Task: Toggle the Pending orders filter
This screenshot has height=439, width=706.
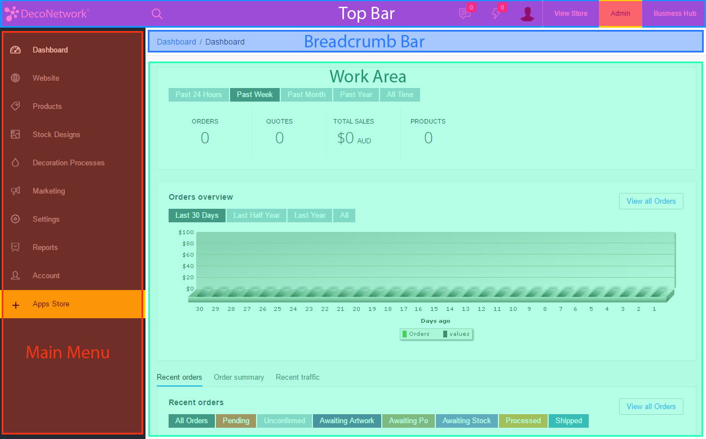Action: click(x=236, y=420)
